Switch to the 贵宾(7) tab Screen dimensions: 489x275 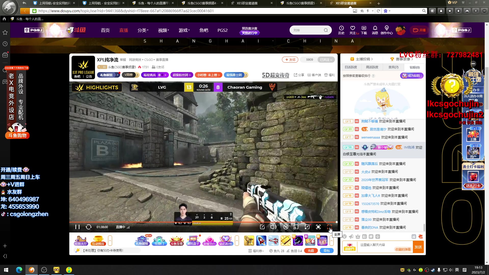(x=393, y=67)
